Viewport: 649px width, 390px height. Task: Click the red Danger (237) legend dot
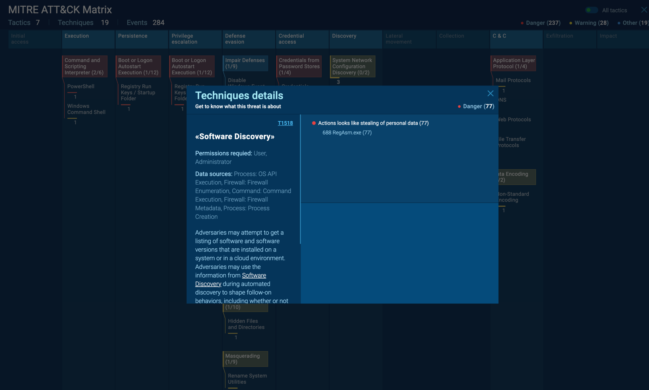coord(522,23)
